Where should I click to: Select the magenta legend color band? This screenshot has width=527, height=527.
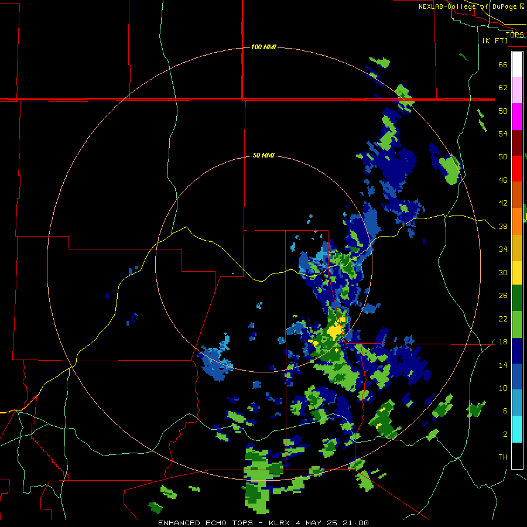517,117
